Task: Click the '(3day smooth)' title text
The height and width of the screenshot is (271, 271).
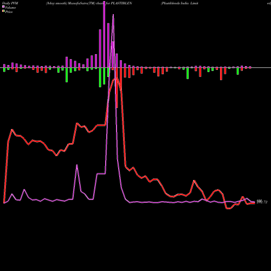Action: click(x=56, y=3)
